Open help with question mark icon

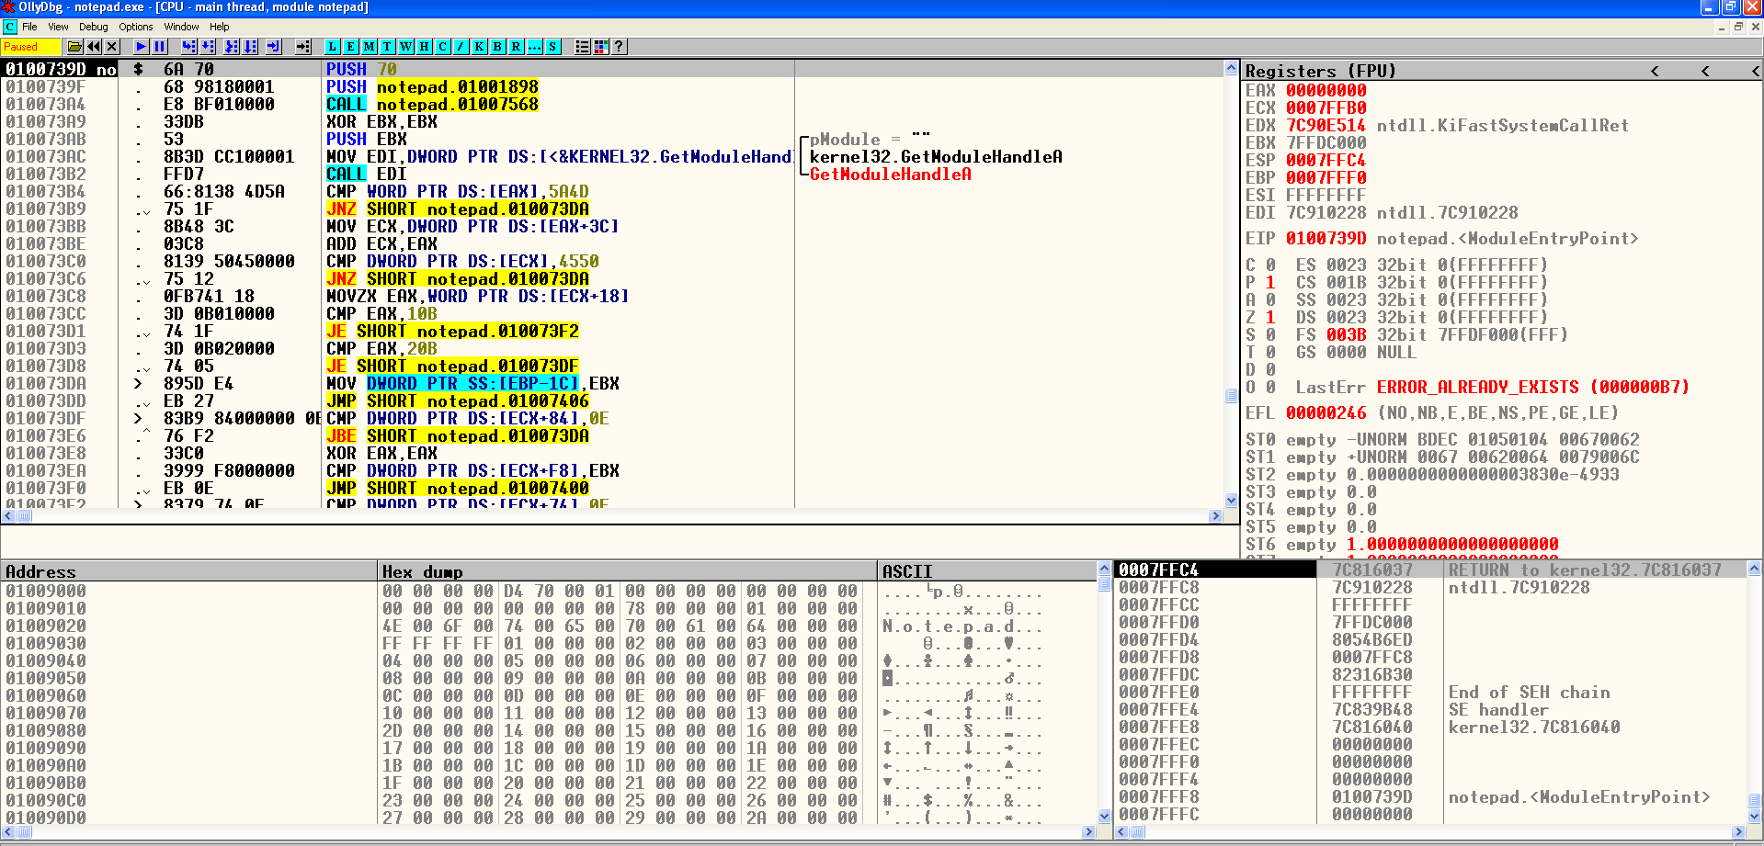(x=620, y=46)
